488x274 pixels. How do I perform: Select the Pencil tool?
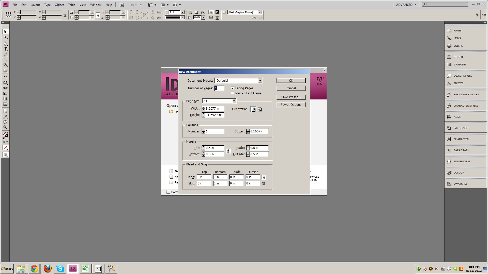click(x=5, y=55)
